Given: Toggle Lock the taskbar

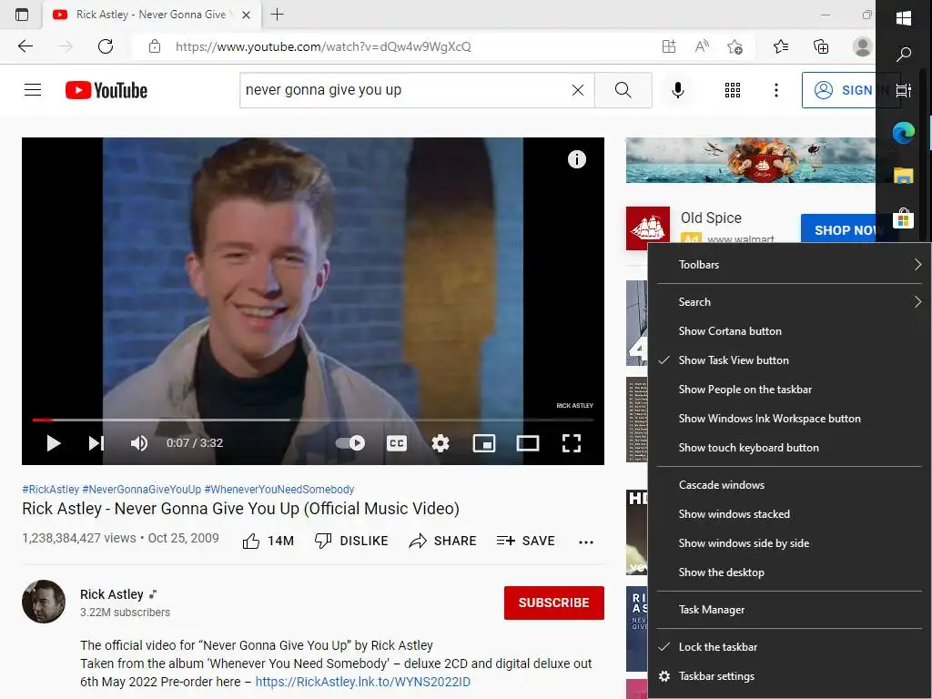Looking at the screenshot, I should (790, 647).
